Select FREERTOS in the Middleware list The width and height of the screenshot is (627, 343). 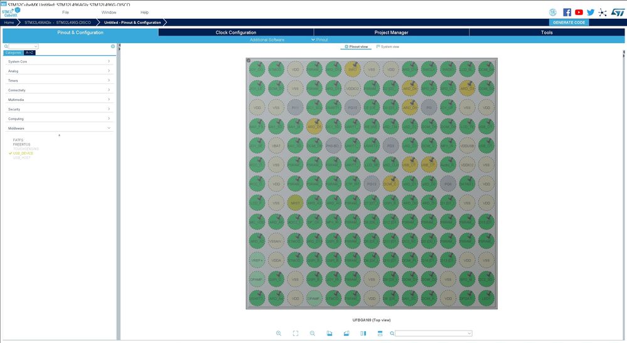pyautogui.click(x=21, y=145)
